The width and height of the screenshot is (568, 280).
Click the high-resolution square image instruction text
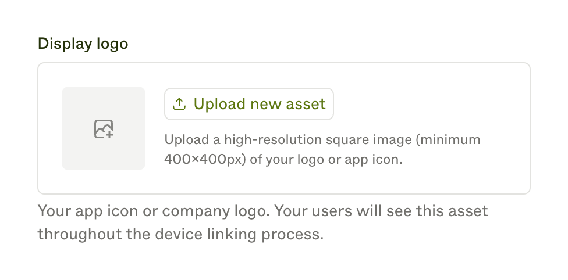click(x=322, y=140)
